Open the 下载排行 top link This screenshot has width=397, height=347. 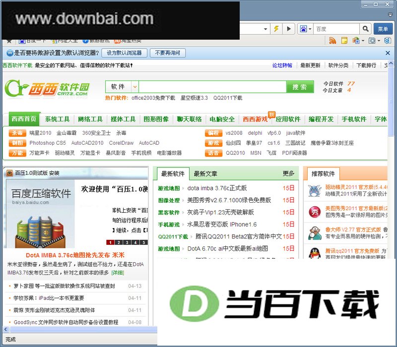click(x=366, y=65)
